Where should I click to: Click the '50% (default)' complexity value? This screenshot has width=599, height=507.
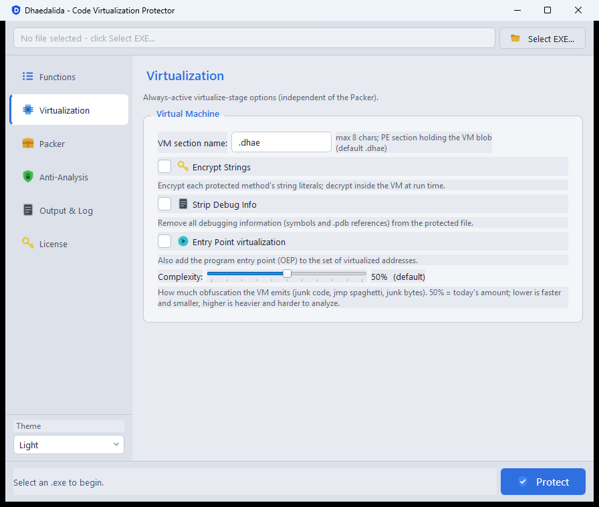coord(398,277)
